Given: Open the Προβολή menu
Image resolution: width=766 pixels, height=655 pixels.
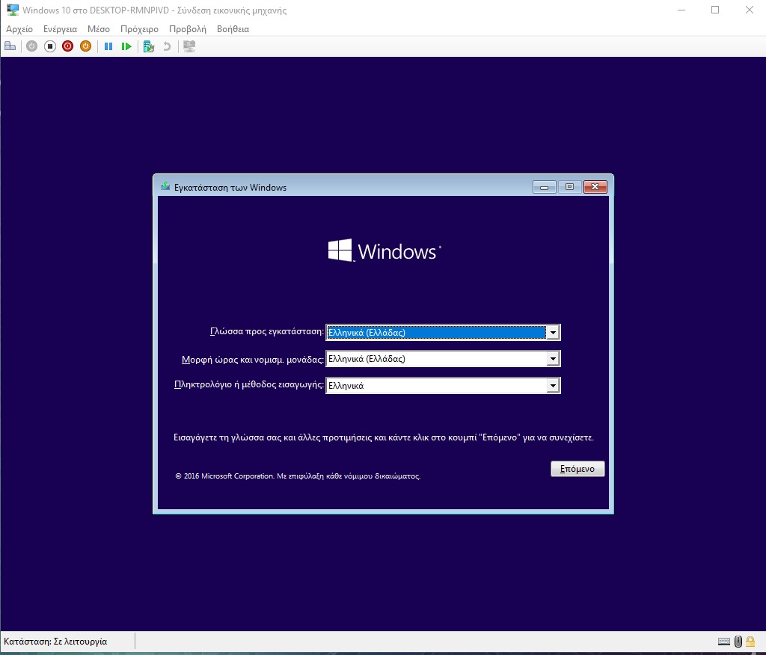Looking at the screenshot, I should [188, 29].
